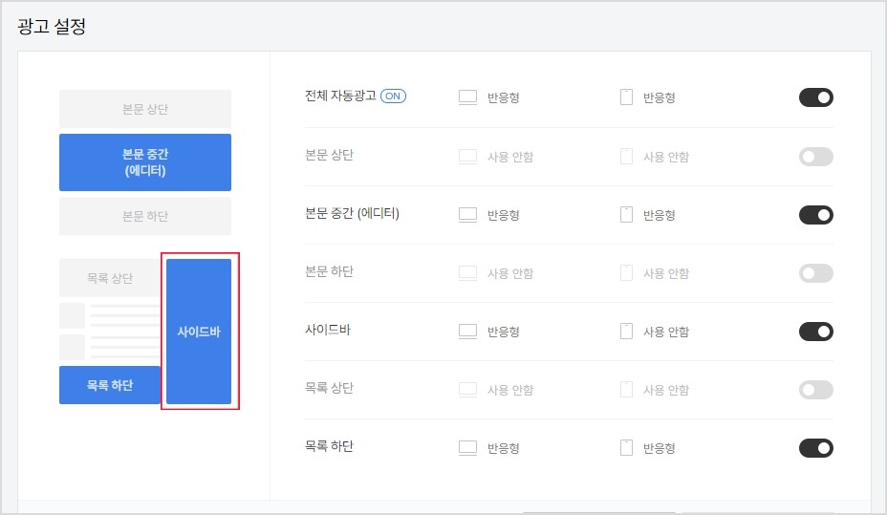Screen dimensions: 887x515
Task: Open mobile 사용 안함 option for 사이드바
Action: [x=666, y=332]
